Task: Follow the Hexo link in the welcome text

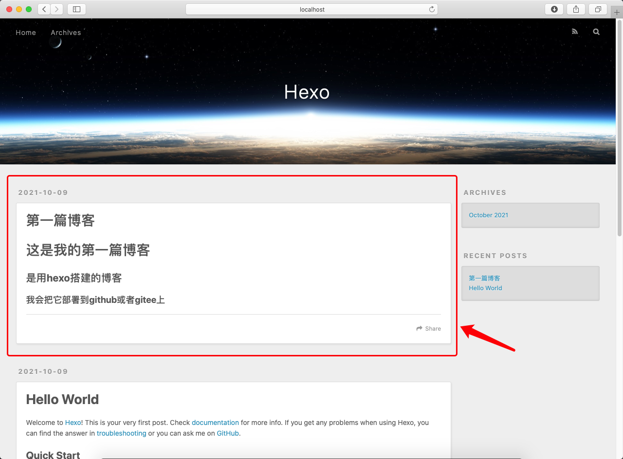Action: tap(73, 423)
